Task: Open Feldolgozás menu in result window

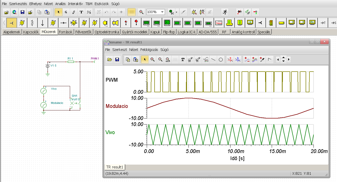Action: pos(149,50)
